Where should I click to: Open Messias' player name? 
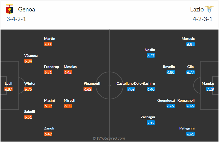click(70, 67)
